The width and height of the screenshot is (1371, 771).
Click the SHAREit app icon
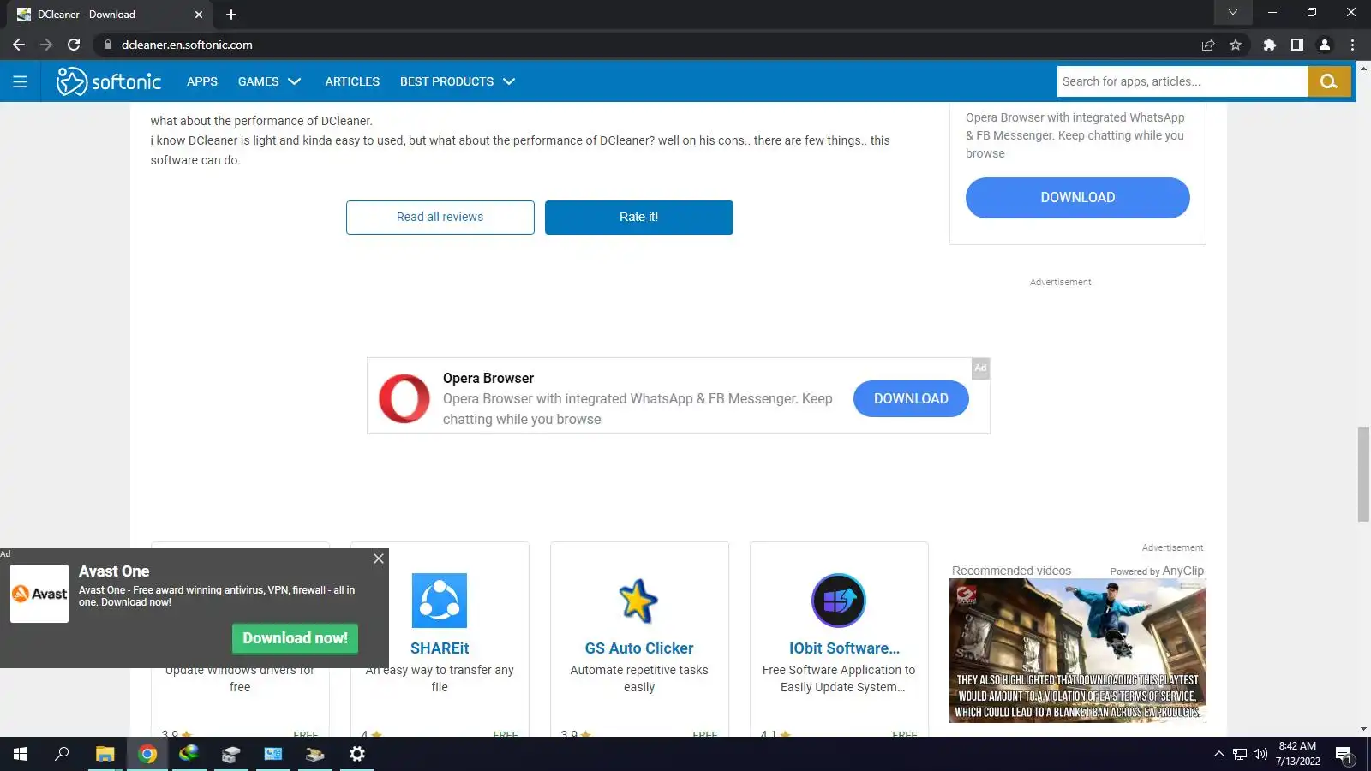[440, 601]
